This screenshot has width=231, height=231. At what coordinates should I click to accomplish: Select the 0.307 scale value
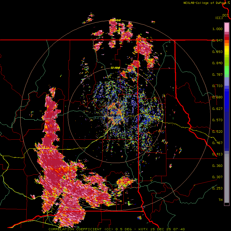217,177
